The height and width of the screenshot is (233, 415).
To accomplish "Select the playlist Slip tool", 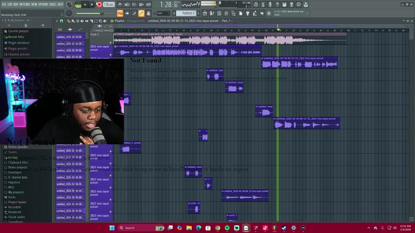I will tap(87, 21).
